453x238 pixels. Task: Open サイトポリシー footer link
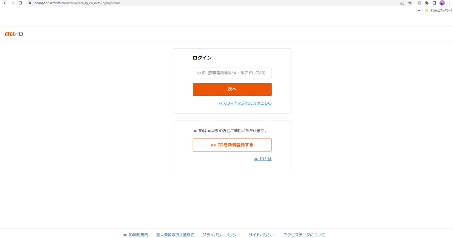(262, 235)
